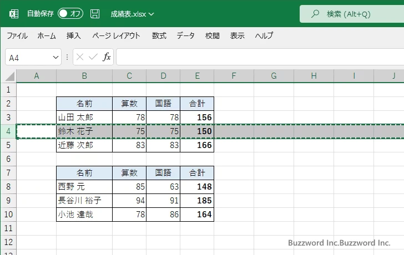
Task: Click the Insert Function fx icon
Action: click(x=107, y=57)
